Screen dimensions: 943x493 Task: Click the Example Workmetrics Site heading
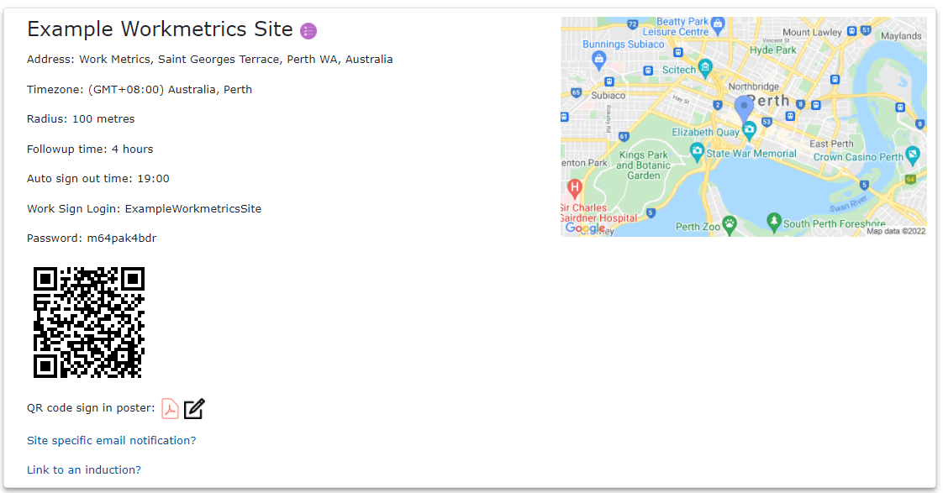[160, 29]
